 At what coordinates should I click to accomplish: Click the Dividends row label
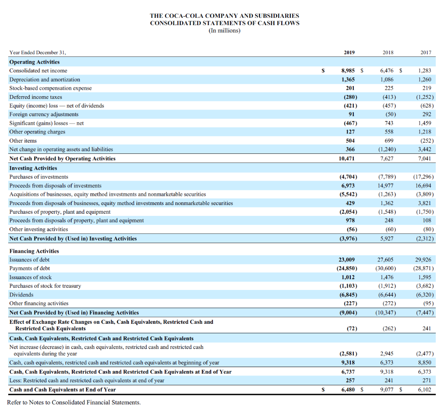(x=20, y=295)
